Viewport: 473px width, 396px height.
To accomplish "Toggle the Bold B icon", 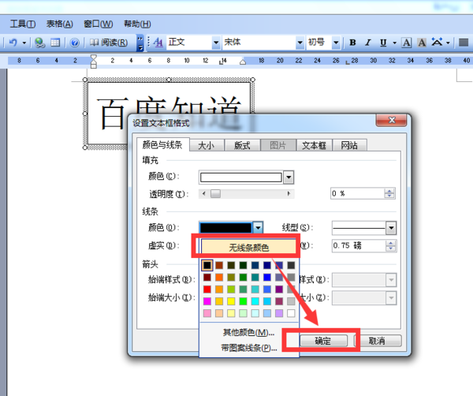I will (x=352, y=43).
